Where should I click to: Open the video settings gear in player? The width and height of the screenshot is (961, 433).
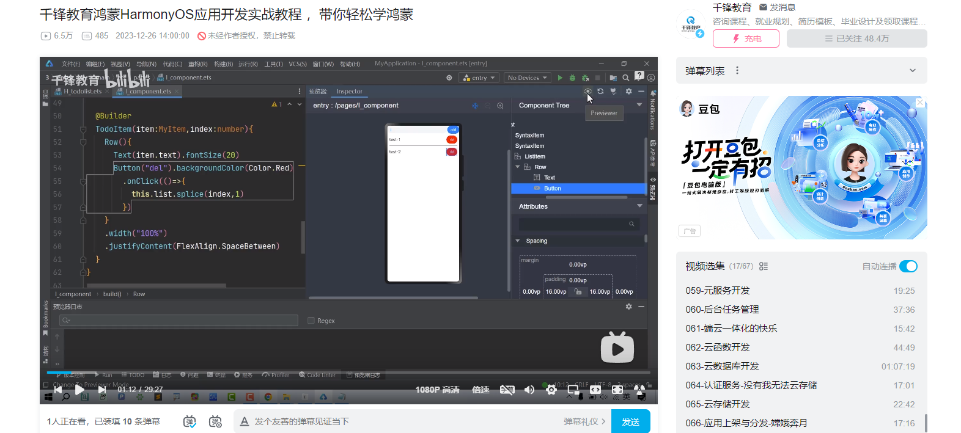pyautogui.click(x=551, y=390)
